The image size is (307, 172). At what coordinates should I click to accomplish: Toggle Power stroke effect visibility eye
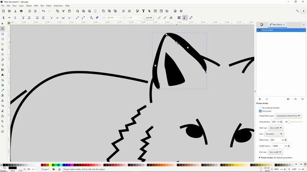click(259, 30)
